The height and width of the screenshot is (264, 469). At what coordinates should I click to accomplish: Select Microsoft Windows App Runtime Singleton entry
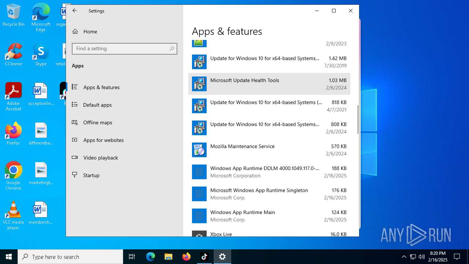[269, 194]
